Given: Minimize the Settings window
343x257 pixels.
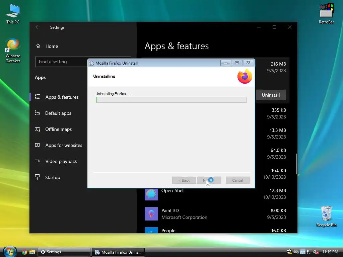Looking at the screenshot, I should pos(259,27).
